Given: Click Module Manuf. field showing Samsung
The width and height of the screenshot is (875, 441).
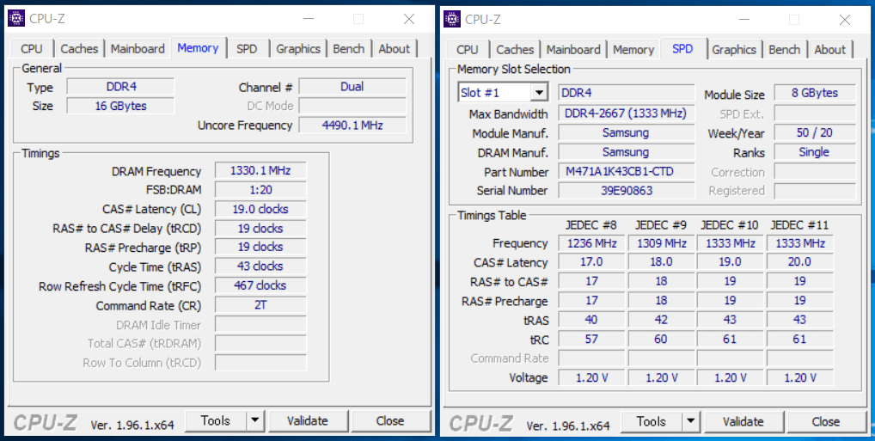Looking at the screenshot, I should (x=627, y=133).
